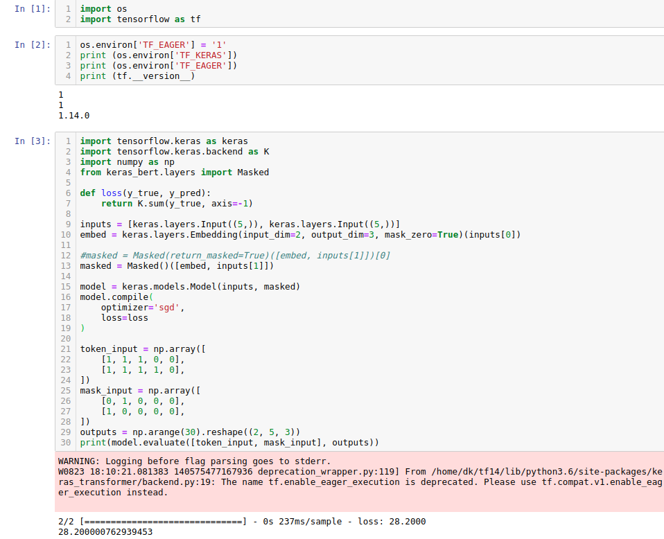The height and width of the screenshot is (539, 664).
Task: Click line number 30 in cell 3
Action: tap(66, 443)
